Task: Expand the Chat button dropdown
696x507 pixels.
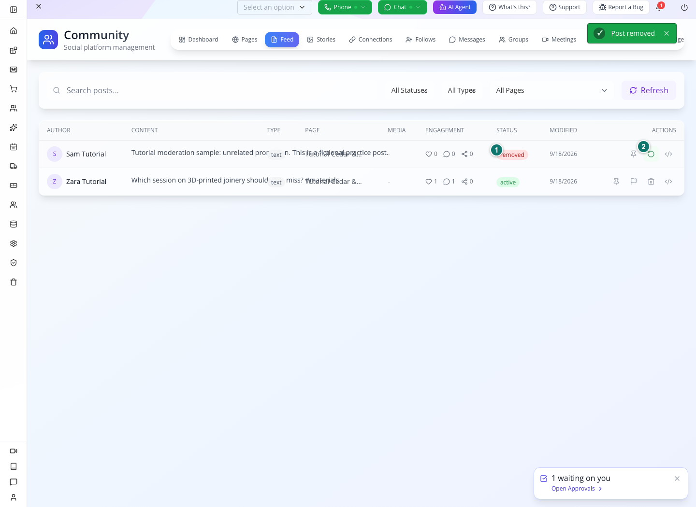Action: [418, 7]
